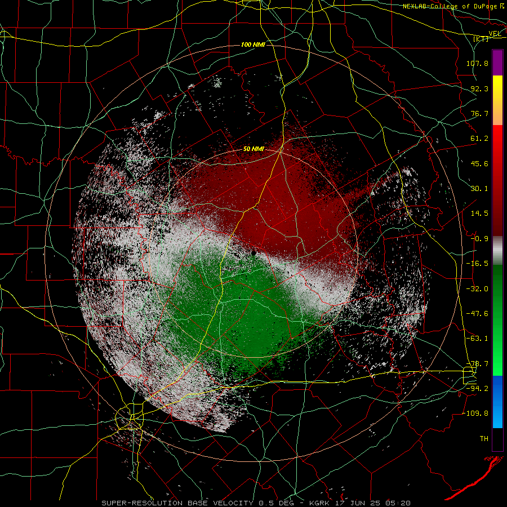507x507 pixels.
Task: Click the dark radar site dot at center
Action: tap(254, 252)
